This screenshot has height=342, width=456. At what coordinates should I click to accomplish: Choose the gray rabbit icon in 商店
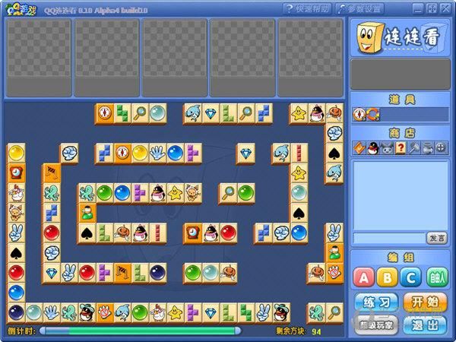(x=386, y=148)
